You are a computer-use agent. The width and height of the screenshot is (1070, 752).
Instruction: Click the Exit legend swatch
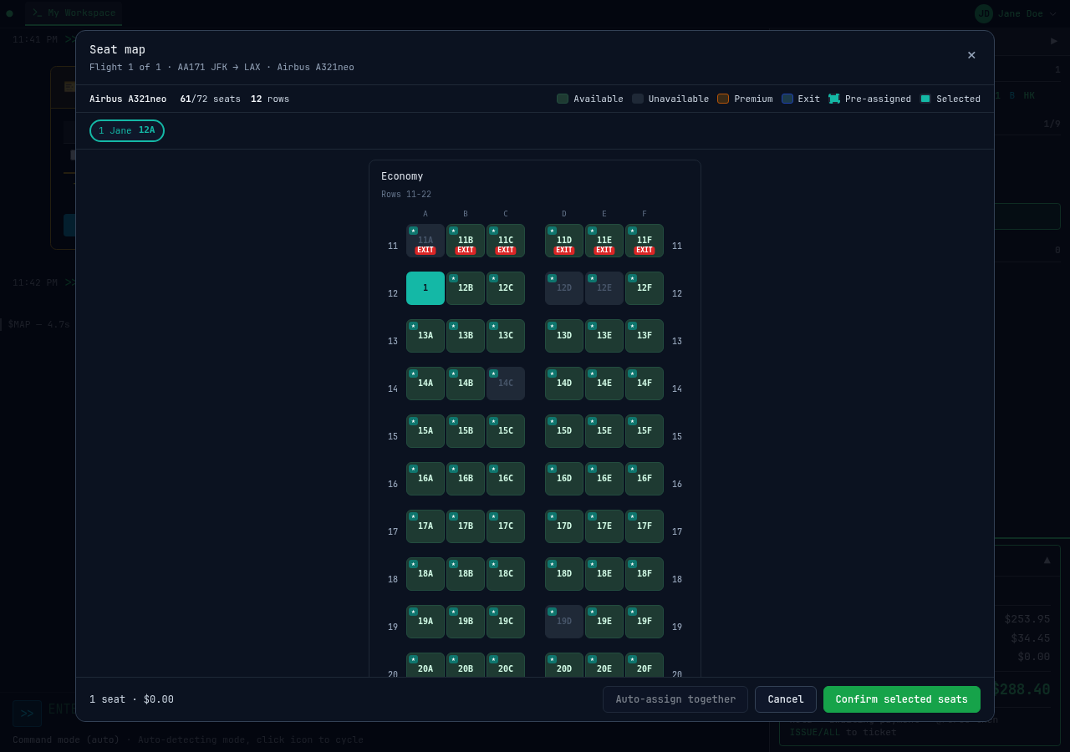(787, 99)
